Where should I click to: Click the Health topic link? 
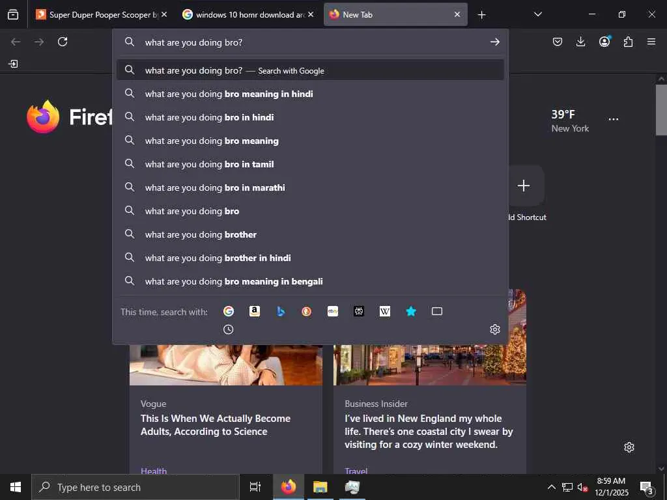[x=154, y=470]
